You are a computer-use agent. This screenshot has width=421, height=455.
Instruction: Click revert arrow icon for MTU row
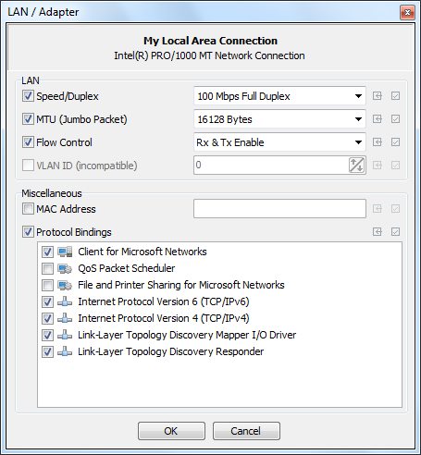[378, 119]
